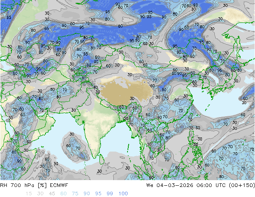Screen dimensions: 255x197
Task: Click the legend value 95 in color scale
Action: click(98, 193)
